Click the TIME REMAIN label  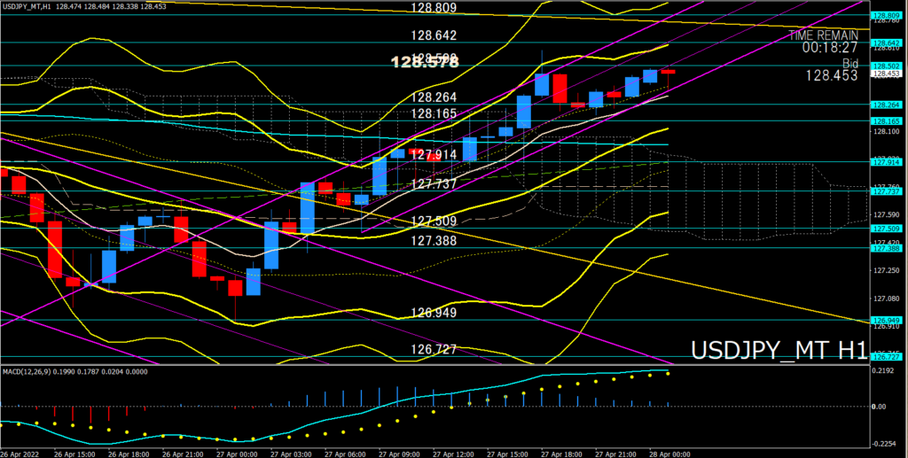pos(824,35)
